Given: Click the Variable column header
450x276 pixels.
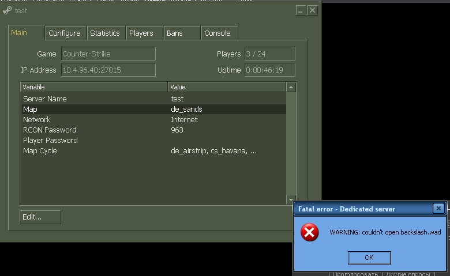Looking at the screenshot, I should point(94,87).
